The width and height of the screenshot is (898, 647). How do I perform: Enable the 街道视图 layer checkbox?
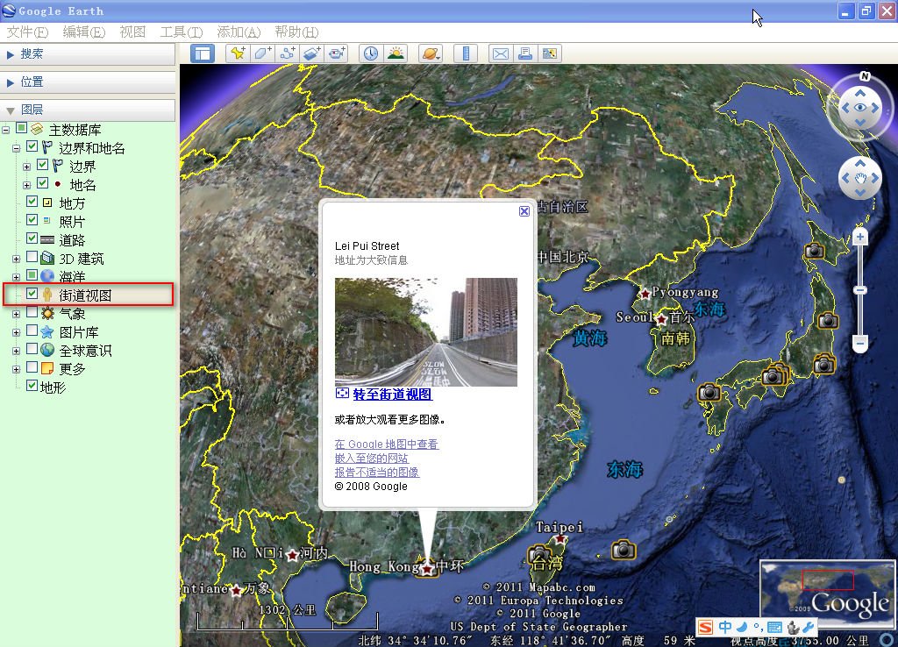pos(32,293)
